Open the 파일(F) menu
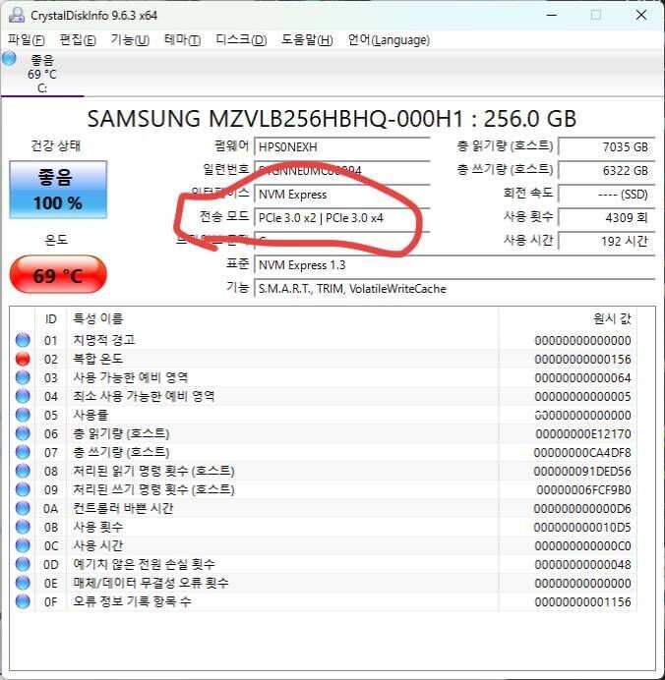 click(x=26, y=40)
